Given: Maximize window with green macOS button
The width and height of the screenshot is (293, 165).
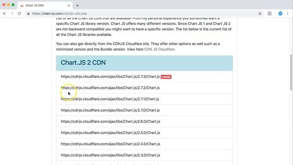Looking at the screenshot, I should (13, 5).
